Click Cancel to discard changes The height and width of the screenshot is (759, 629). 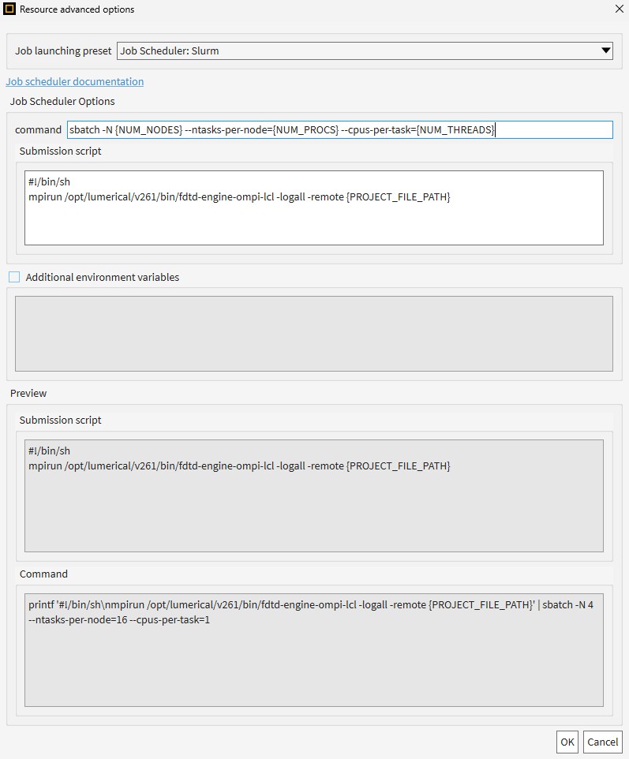[602, 742]
